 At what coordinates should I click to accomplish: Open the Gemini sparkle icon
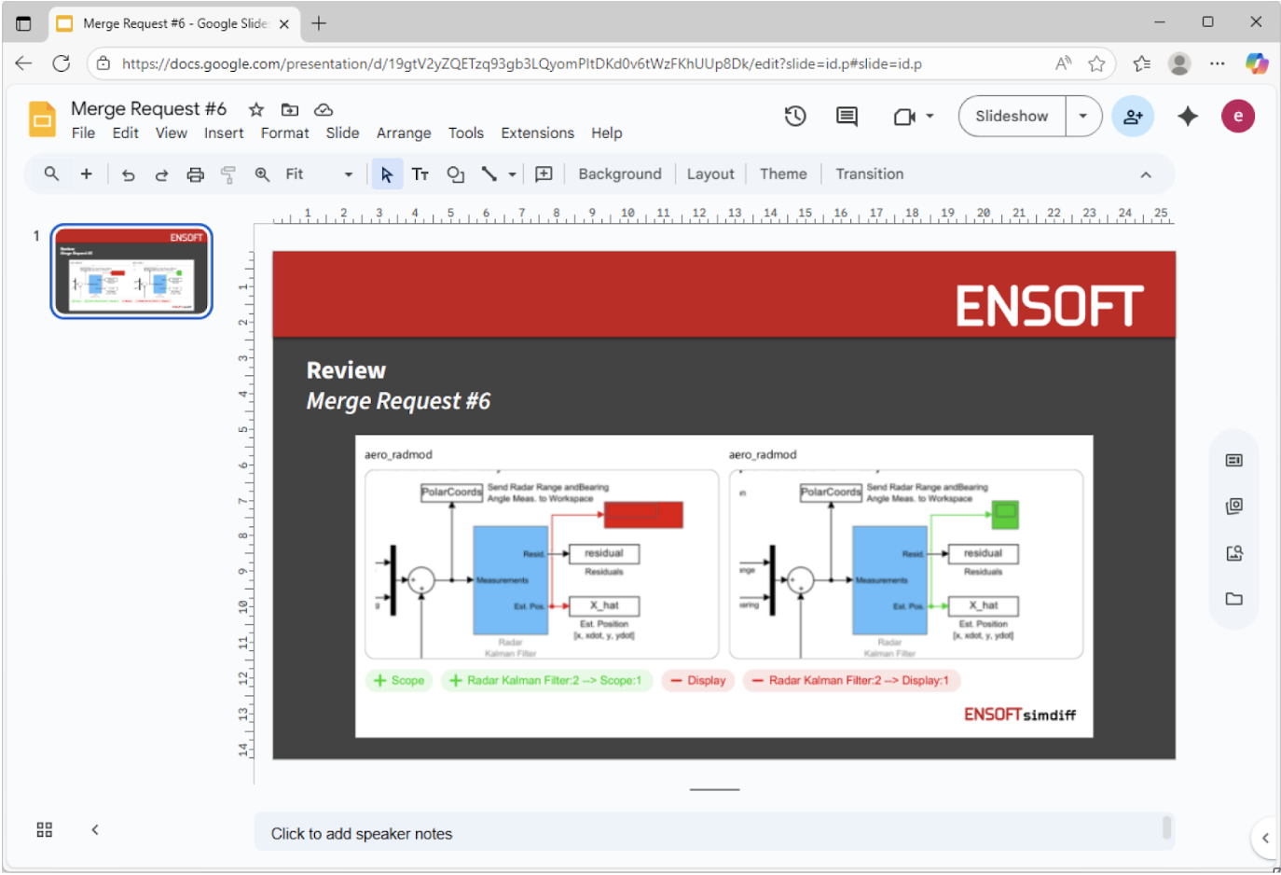[1187, 117]
